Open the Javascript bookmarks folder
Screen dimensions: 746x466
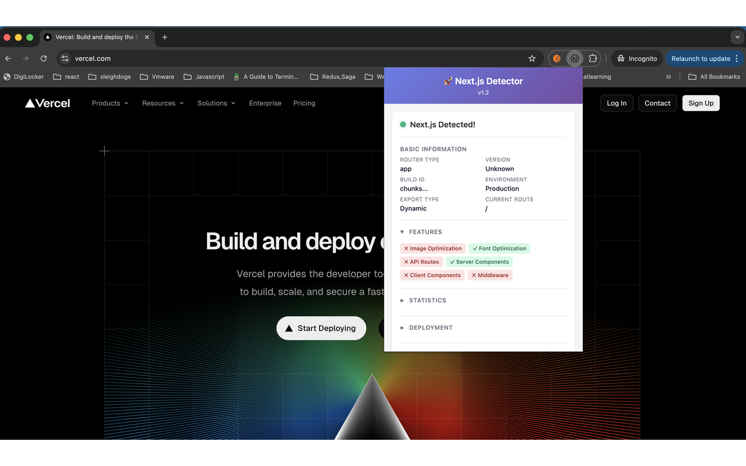click(204, 76)
